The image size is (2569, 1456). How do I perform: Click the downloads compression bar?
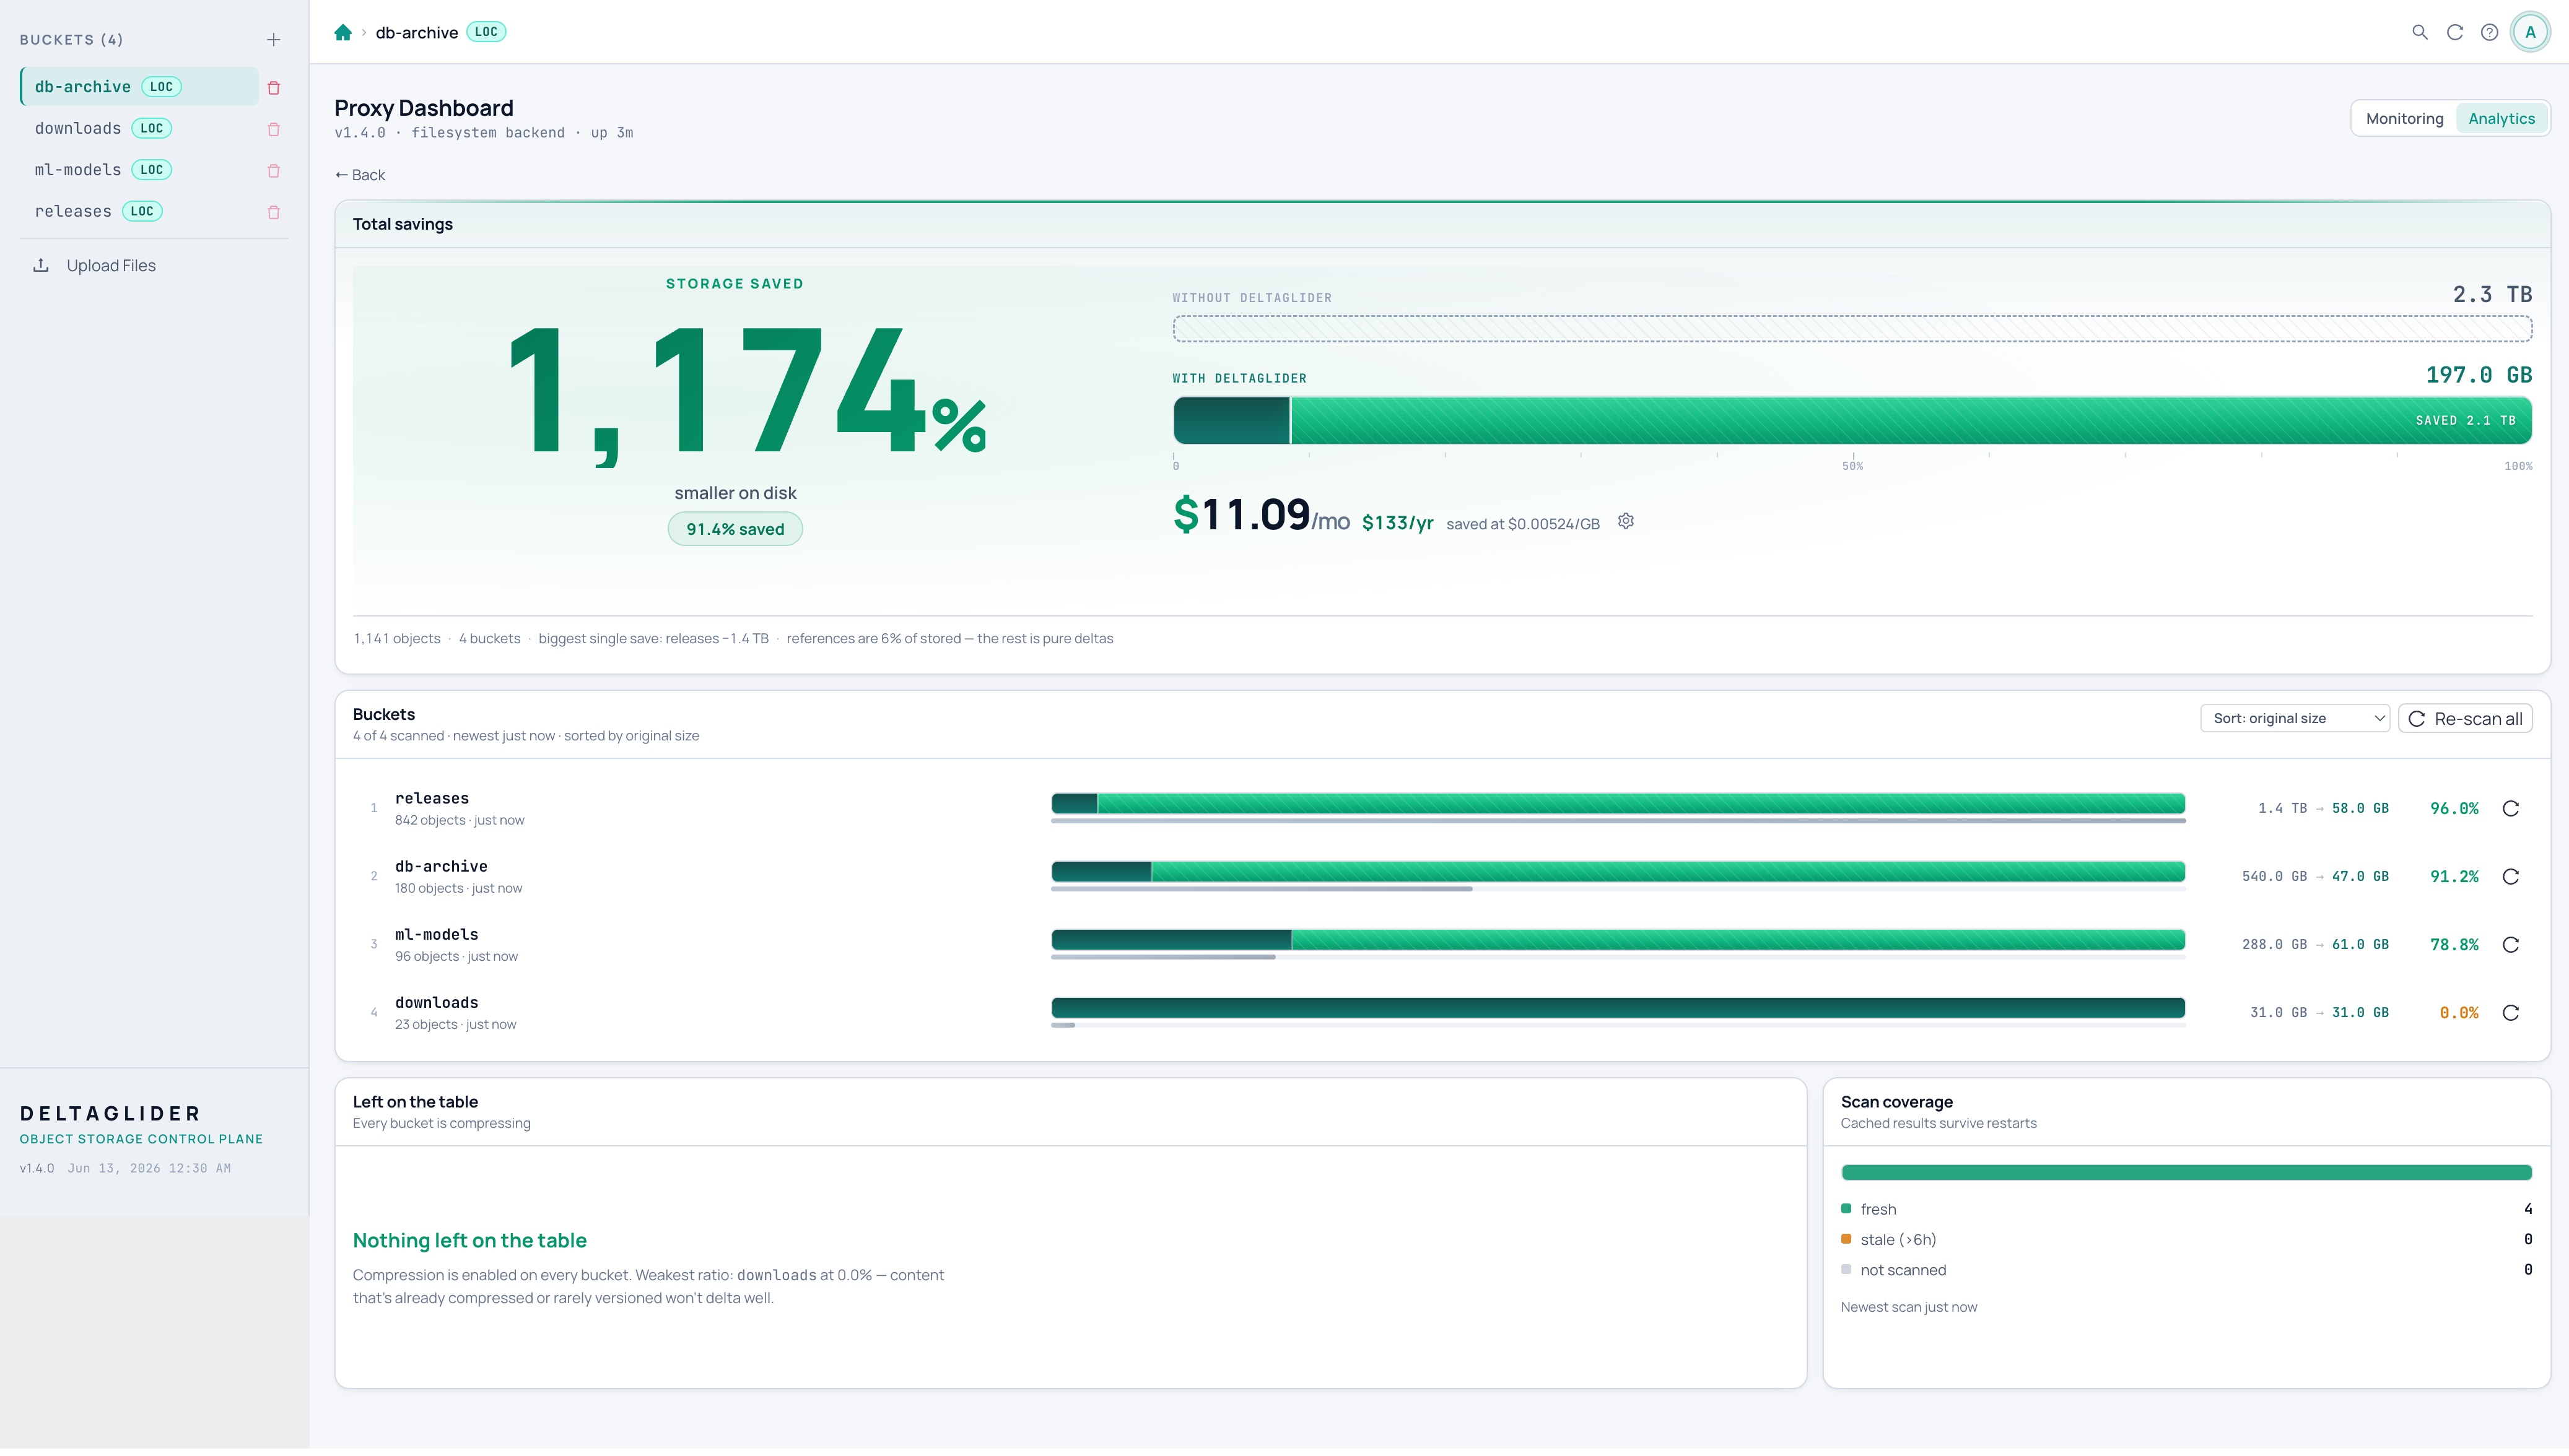click(x=1618, y=1008)
